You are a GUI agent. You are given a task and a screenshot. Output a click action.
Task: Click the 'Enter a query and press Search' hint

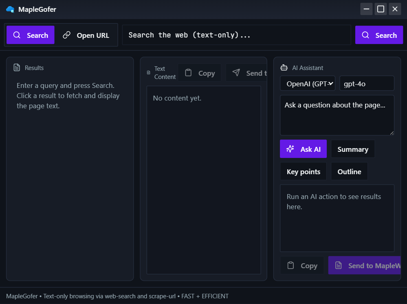click(x=68, y=96)
